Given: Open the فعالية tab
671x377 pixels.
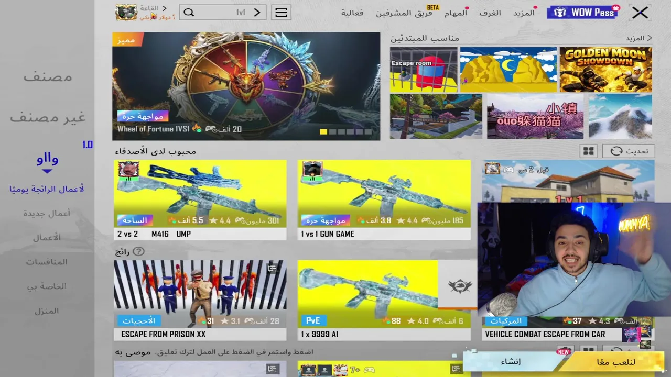Looking at the screenshot, I should pos(352,13).
